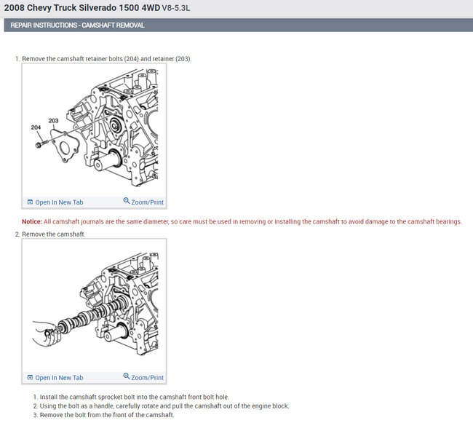Click callout label 204 in first diagram

click(x=36, y=127)
